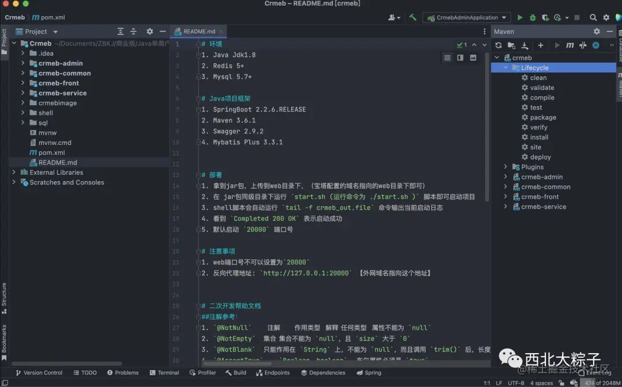The height and width of the screenshot is (387, 622).
Task: Open IDE settings via the top-right gear
Action: pyautogui.click(x=606, y=17)
